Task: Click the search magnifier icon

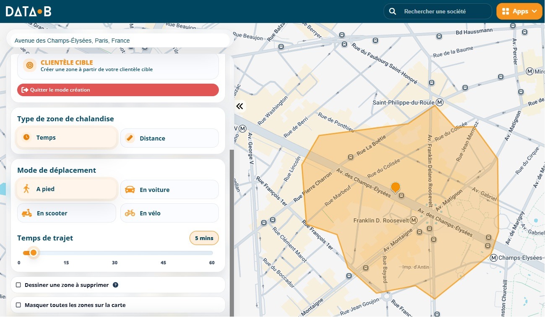Action: (393, 11)
